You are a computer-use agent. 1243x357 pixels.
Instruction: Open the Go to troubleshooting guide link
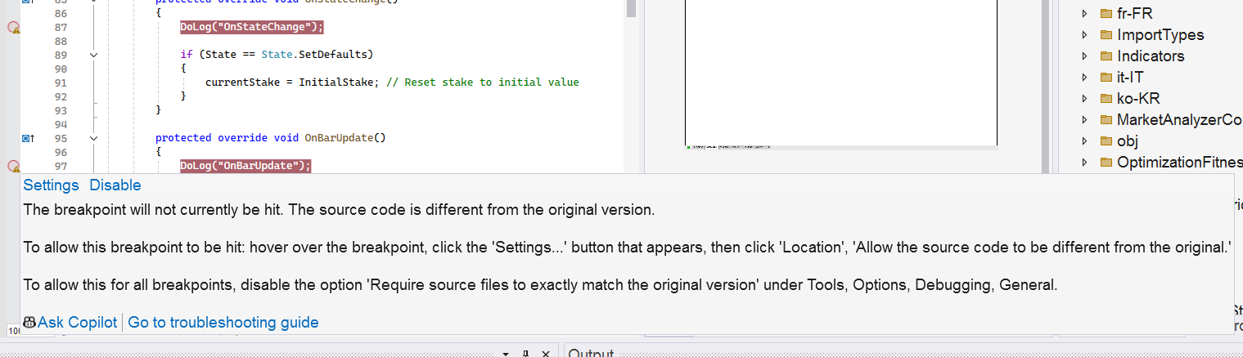pos(223,323)
